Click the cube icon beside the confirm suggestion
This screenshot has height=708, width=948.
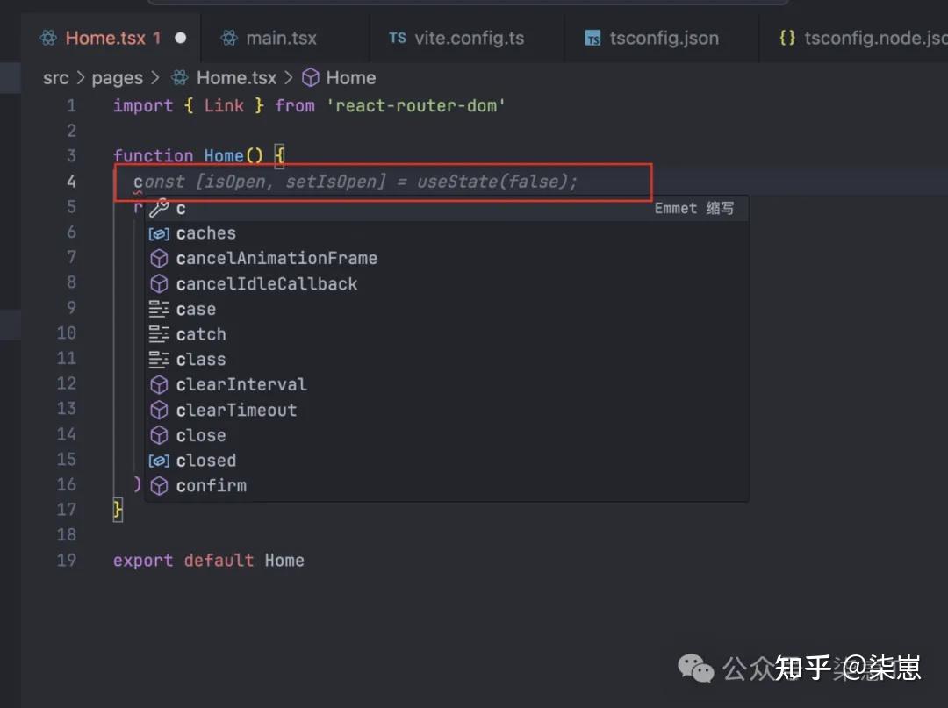click(x=159, y=485)
